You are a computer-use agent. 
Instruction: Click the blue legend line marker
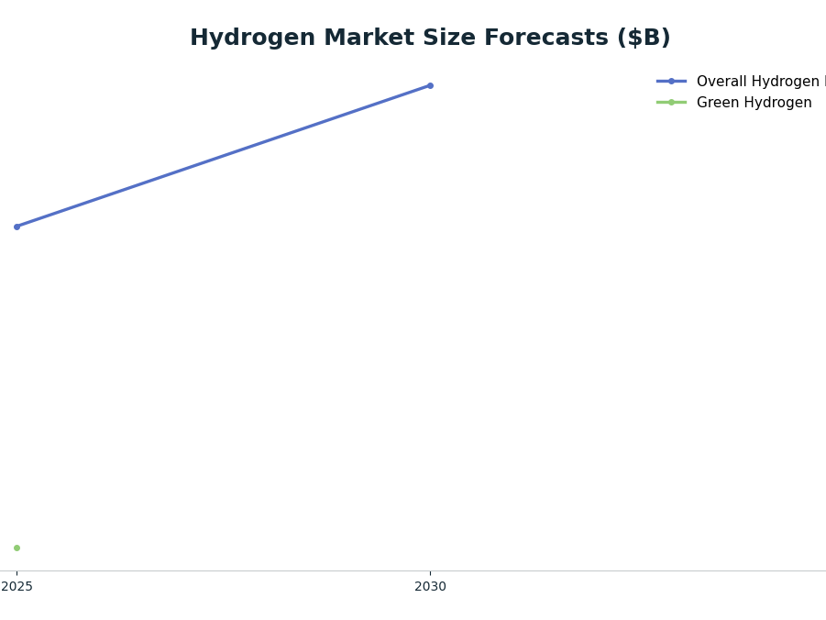(x=671, y=82)
